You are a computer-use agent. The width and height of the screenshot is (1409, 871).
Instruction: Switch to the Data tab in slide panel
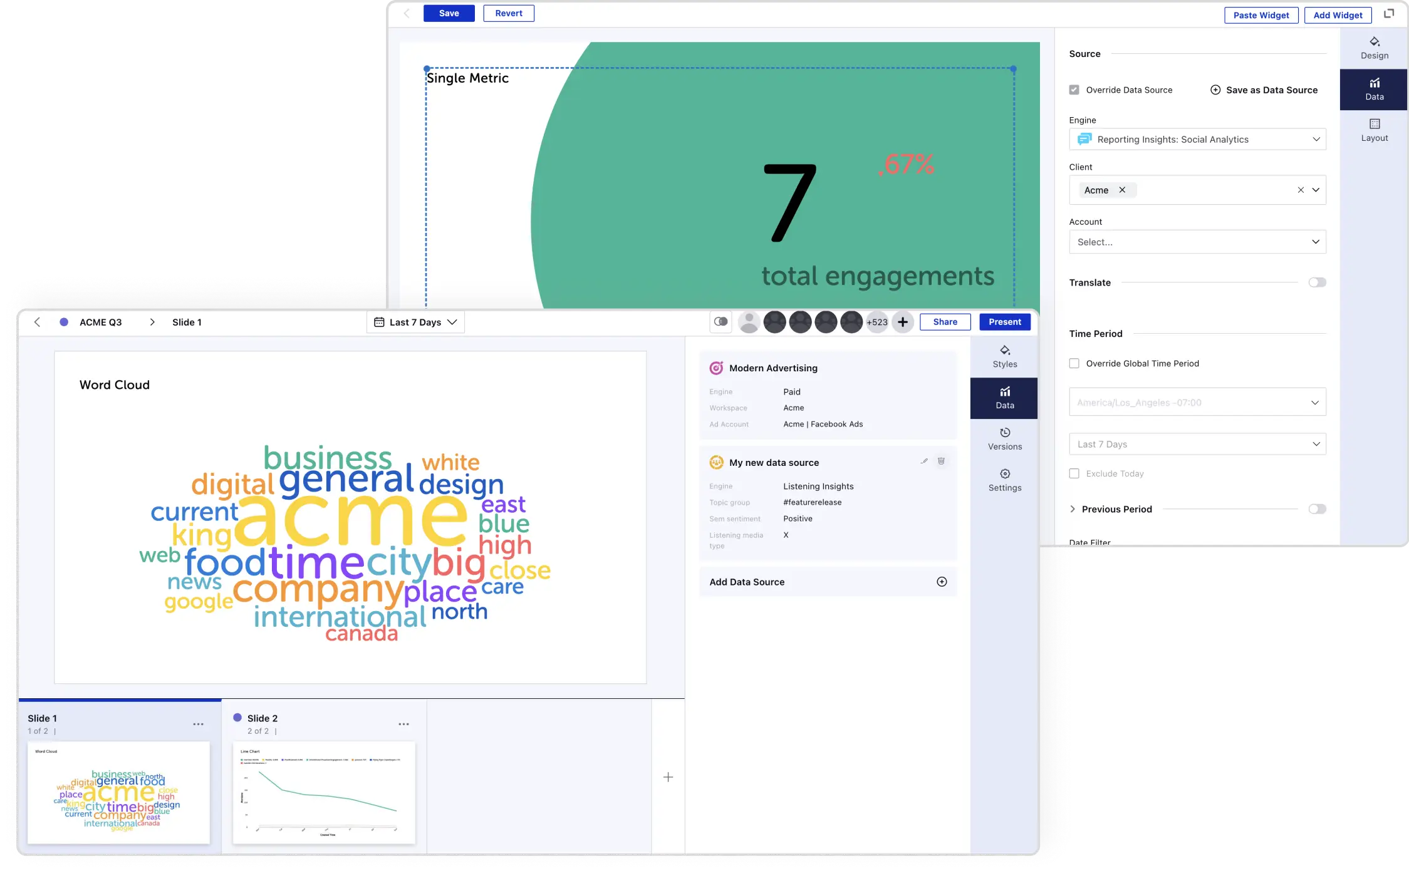point(1004,398)
